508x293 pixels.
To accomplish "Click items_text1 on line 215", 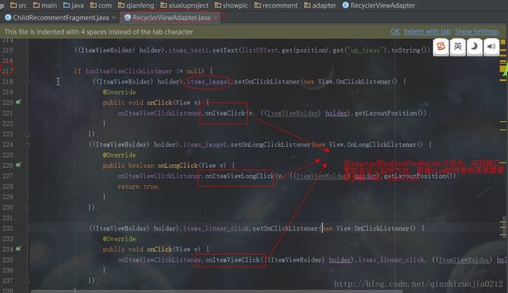I will [x=188, y=50].
